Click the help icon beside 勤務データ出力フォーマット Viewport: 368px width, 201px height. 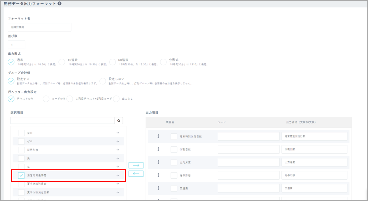60,4
